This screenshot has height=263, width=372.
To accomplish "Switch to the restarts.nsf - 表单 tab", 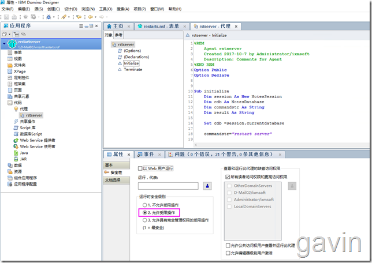I will pos(161,27).
